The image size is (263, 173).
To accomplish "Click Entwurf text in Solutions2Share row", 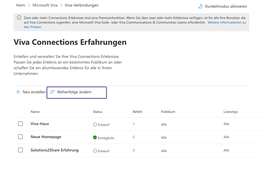I will click(x=104, y=151).
